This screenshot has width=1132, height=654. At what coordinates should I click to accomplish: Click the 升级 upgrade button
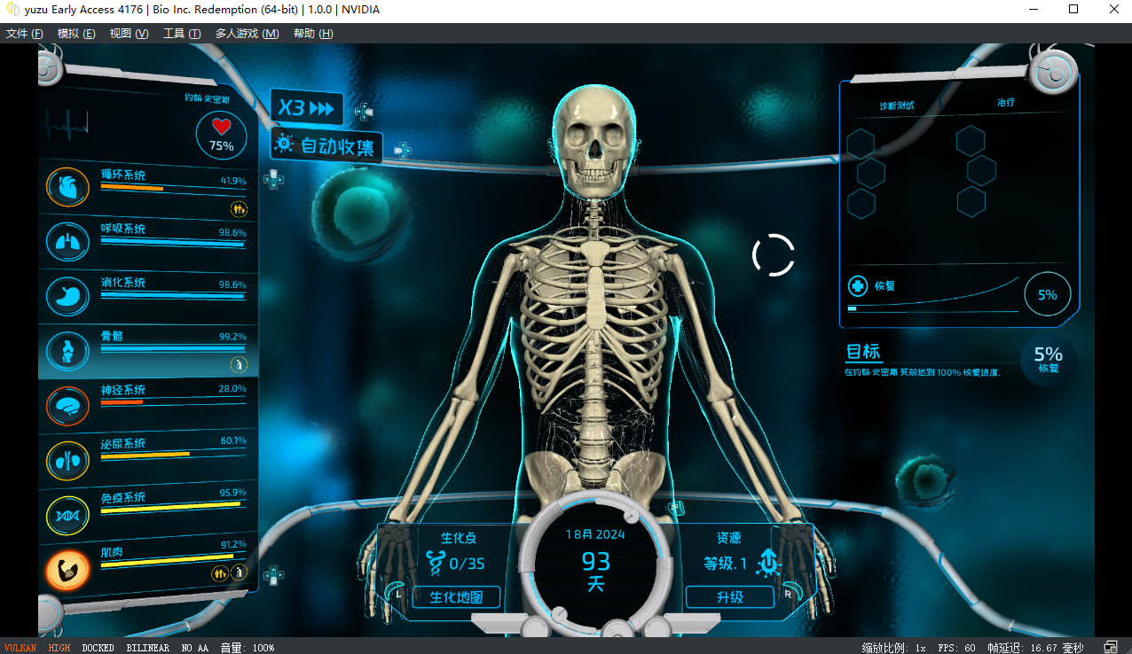click(x=729, y=597)
